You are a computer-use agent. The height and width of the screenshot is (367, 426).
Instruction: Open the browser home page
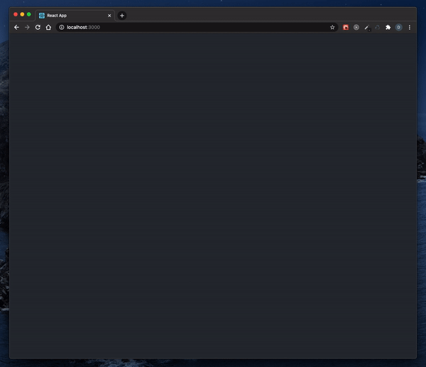tap(48, 27)
